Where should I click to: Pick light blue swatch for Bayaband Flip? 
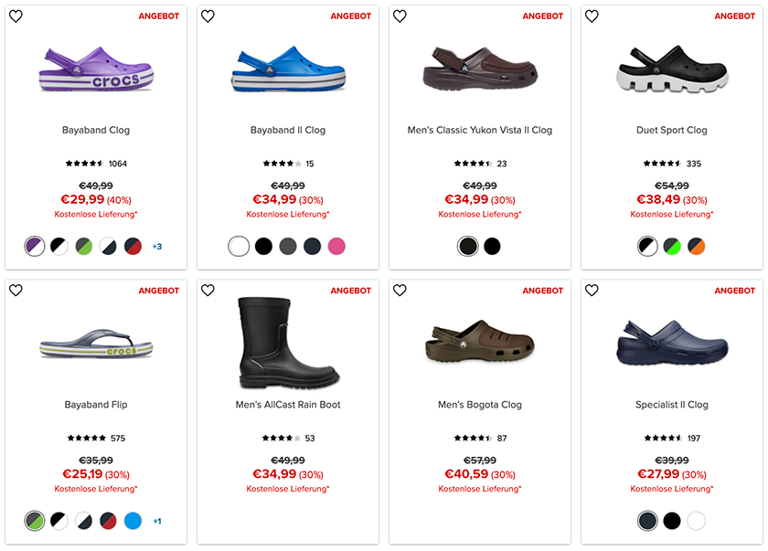pyautogui.click(x=133, y=521)
